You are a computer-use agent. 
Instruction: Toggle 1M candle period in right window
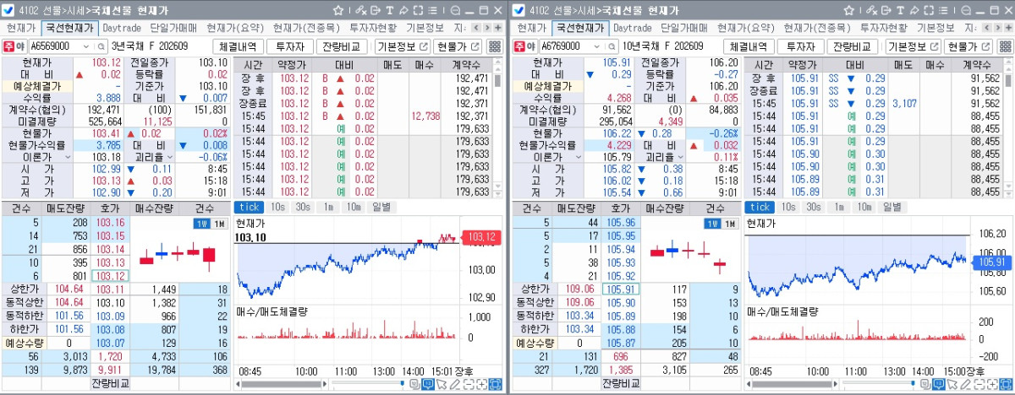click(x=729, y=224)
